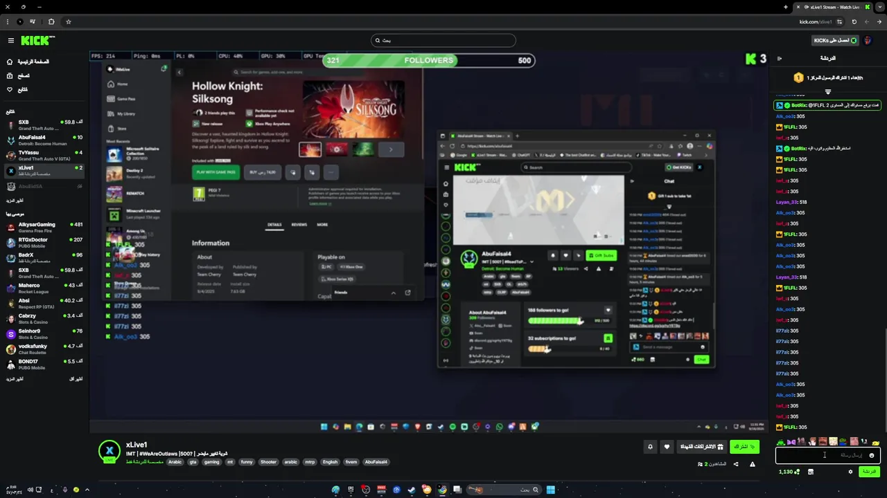The width and height of the screenshot is (887, 498).
Task: Reload the page
Action: coord(854,21)
